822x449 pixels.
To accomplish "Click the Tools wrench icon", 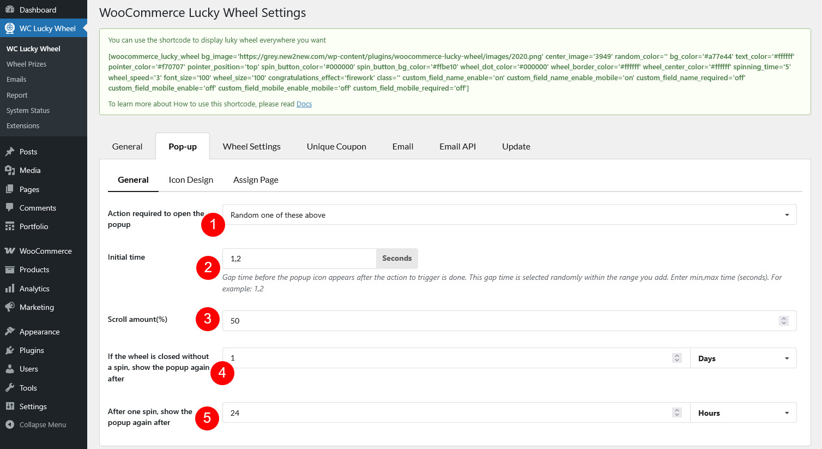I will click(10, 388).
